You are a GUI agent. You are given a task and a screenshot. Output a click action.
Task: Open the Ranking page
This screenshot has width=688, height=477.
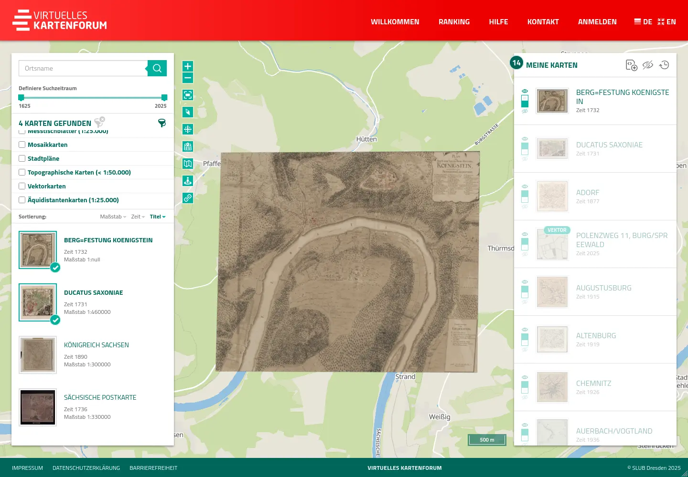(454, 22)
